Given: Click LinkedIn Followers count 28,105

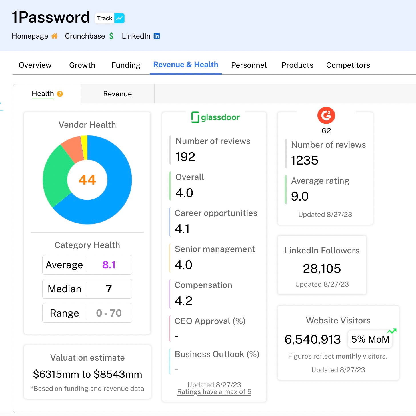Looking at the screenshot, I should [x=322, y=269].
